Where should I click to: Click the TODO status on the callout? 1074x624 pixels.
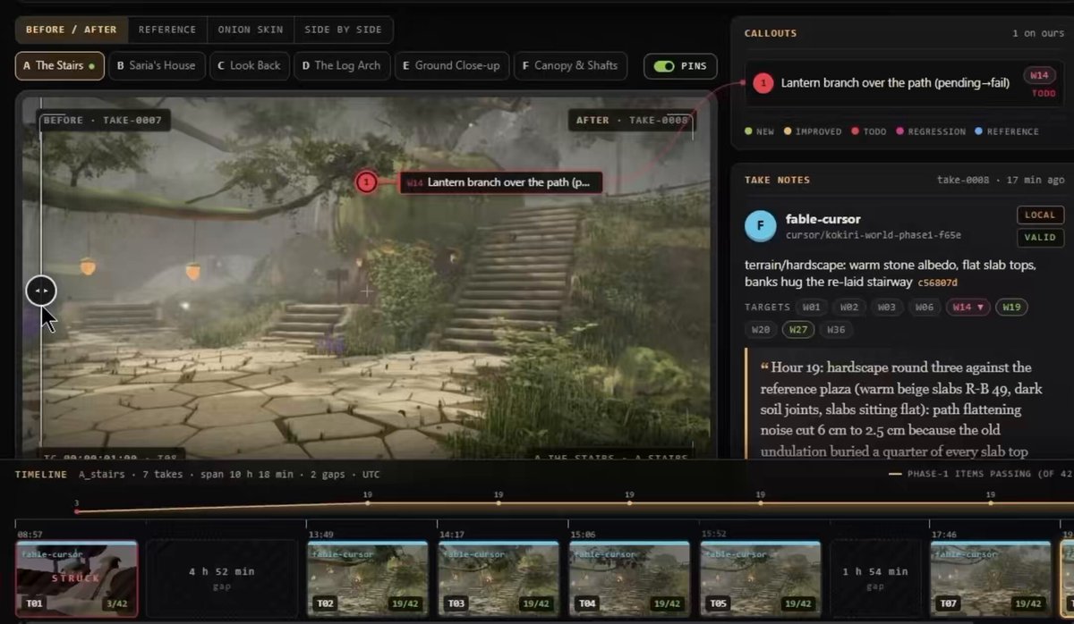tap(1044, 94)
